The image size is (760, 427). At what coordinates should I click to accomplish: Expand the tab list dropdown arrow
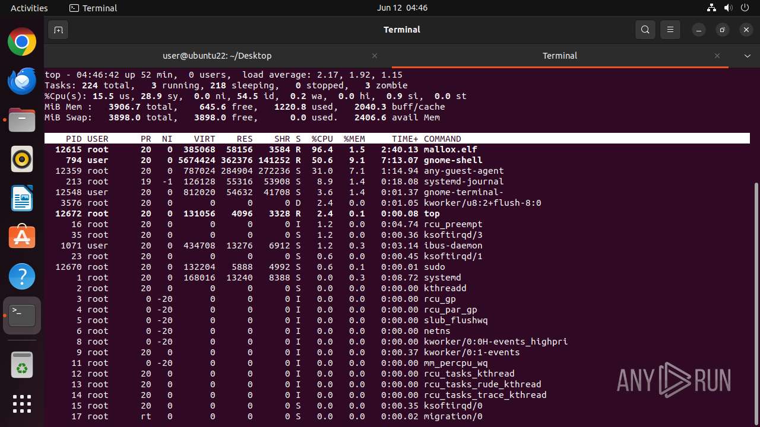[748, 56]
